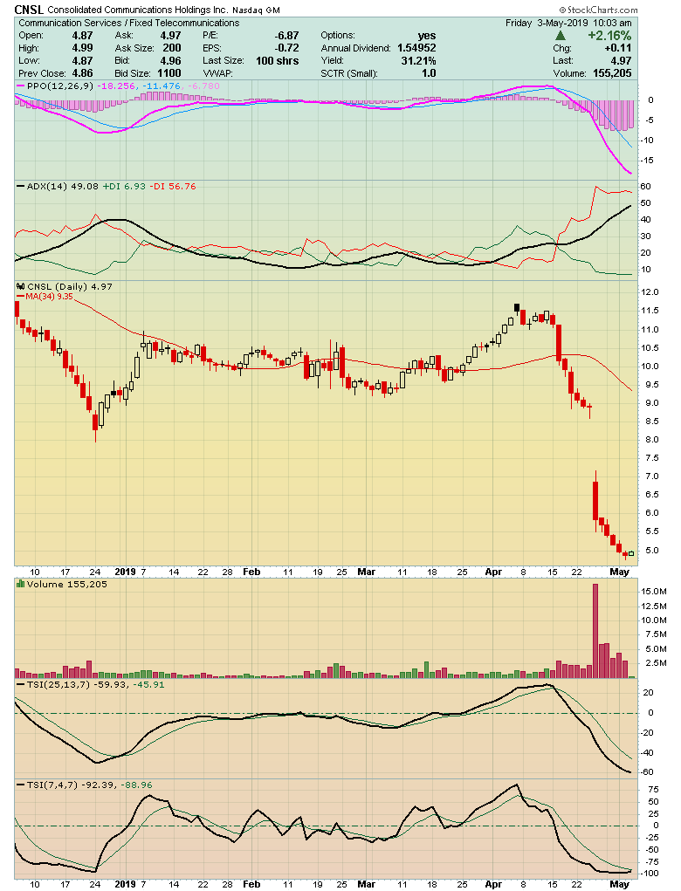This screenshot has width=681, height=891.
Task: Click the Volume 155,205 panel legend
Action: pos(62,584)
